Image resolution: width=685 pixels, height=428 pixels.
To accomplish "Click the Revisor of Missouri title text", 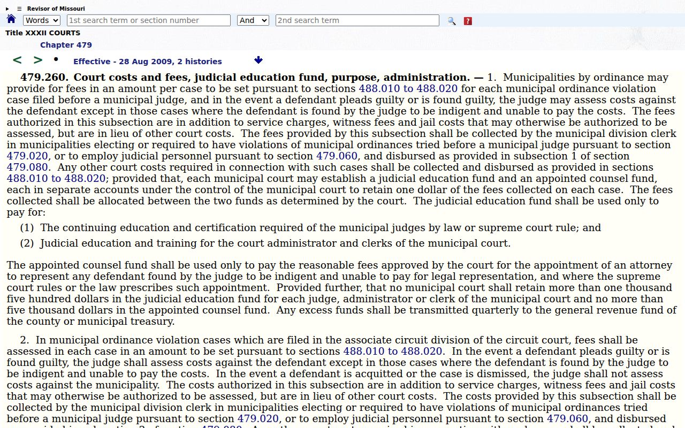I will tap(56, 9).
